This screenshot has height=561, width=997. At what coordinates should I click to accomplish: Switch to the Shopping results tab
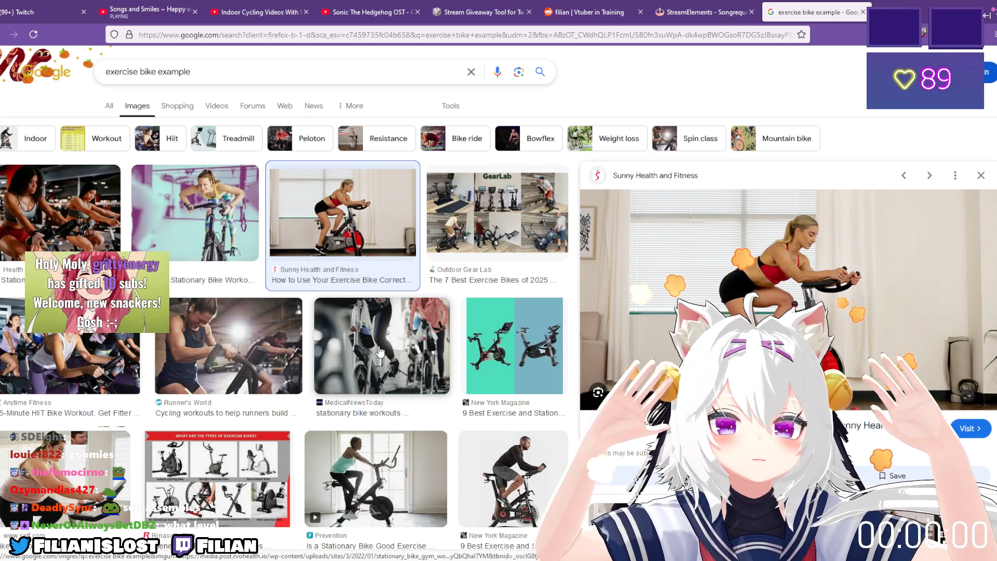click(x=177, y=105)
